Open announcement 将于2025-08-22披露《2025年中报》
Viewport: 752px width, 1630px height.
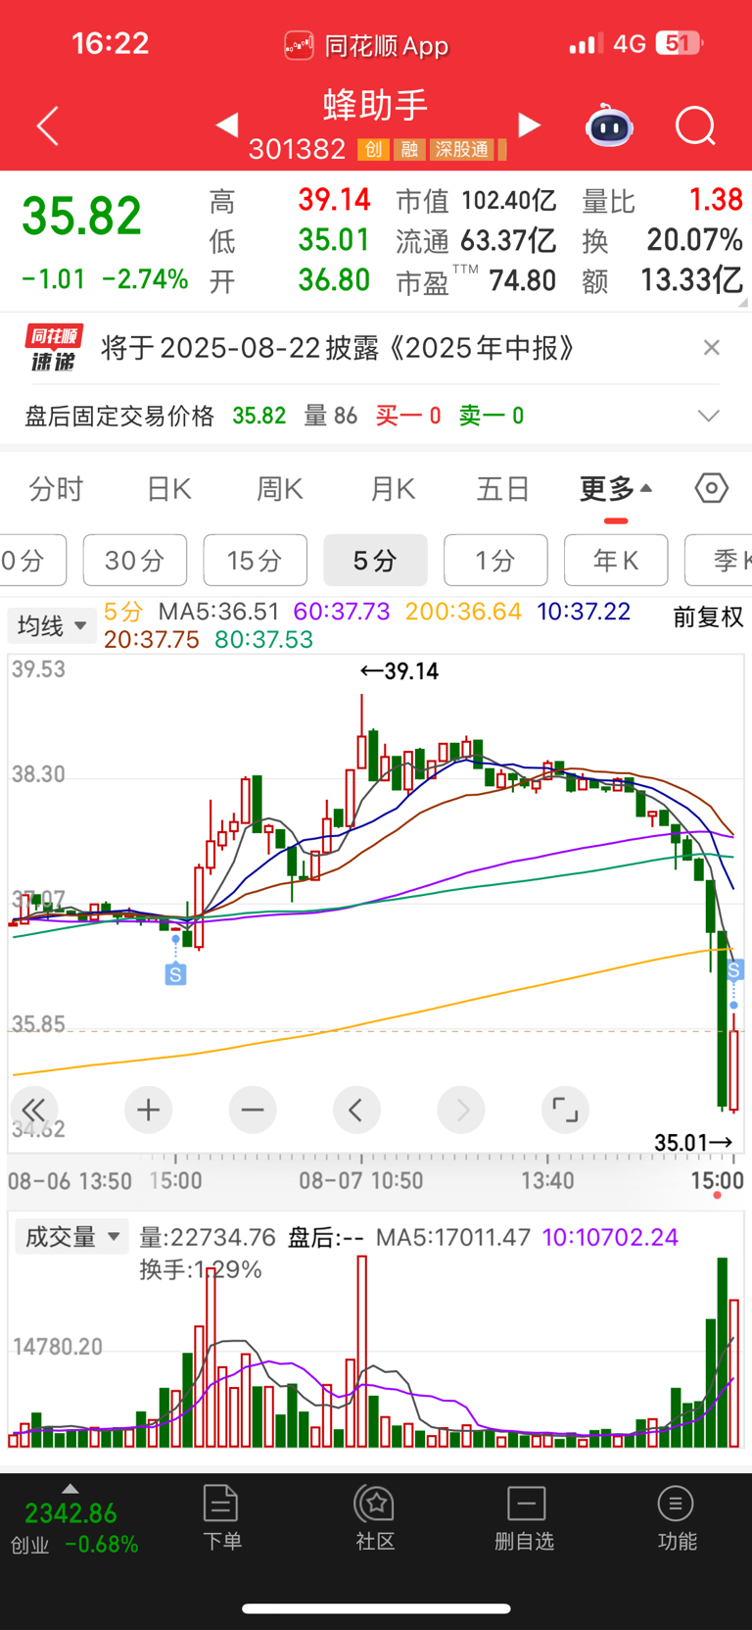338,348
